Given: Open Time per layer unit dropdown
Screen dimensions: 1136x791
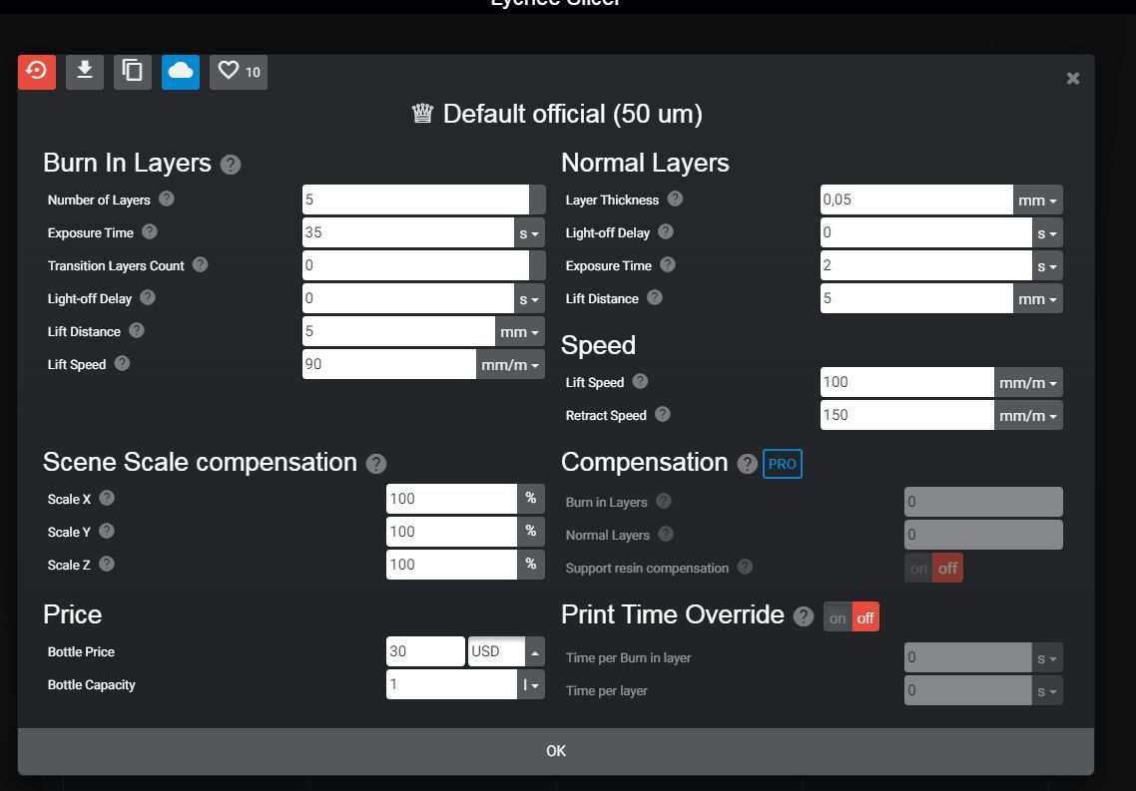Looking at the screenshot, I should [x=1047, y=691].
